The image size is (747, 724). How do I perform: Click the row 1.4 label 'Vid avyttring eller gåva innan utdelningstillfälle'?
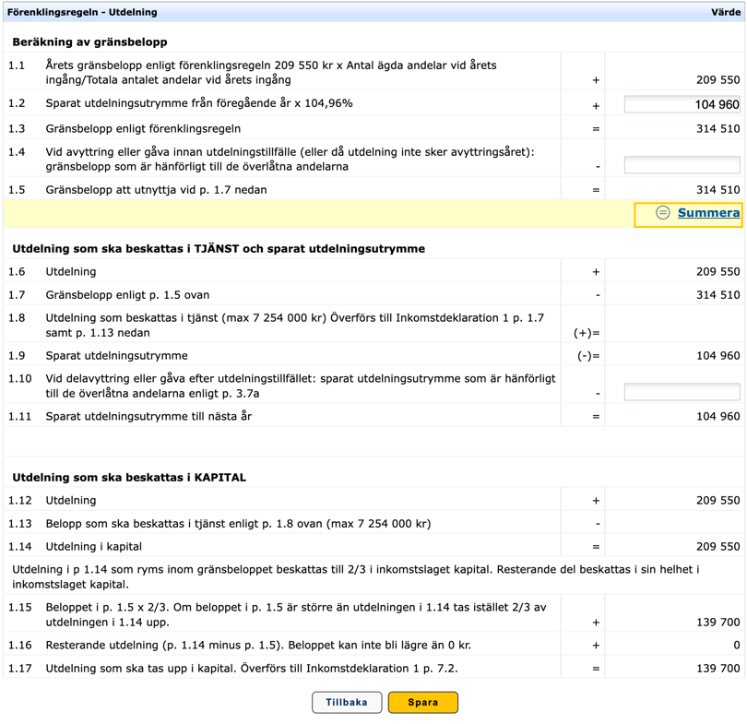(290, 159)
